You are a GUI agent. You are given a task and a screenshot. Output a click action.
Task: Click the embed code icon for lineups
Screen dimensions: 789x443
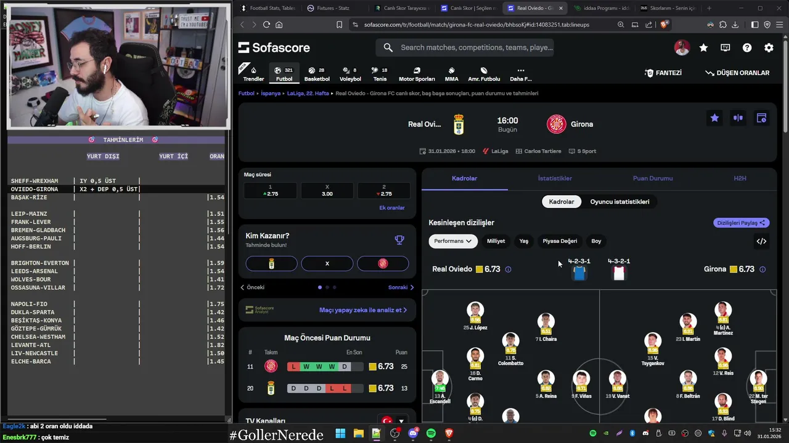pyautogui.click(x=761, y=241)
